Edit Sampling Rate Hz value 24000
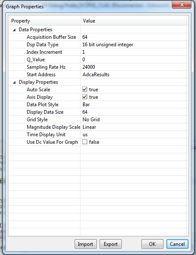Image resolution: width=196 pixels, height=255 pixels. 134,67
